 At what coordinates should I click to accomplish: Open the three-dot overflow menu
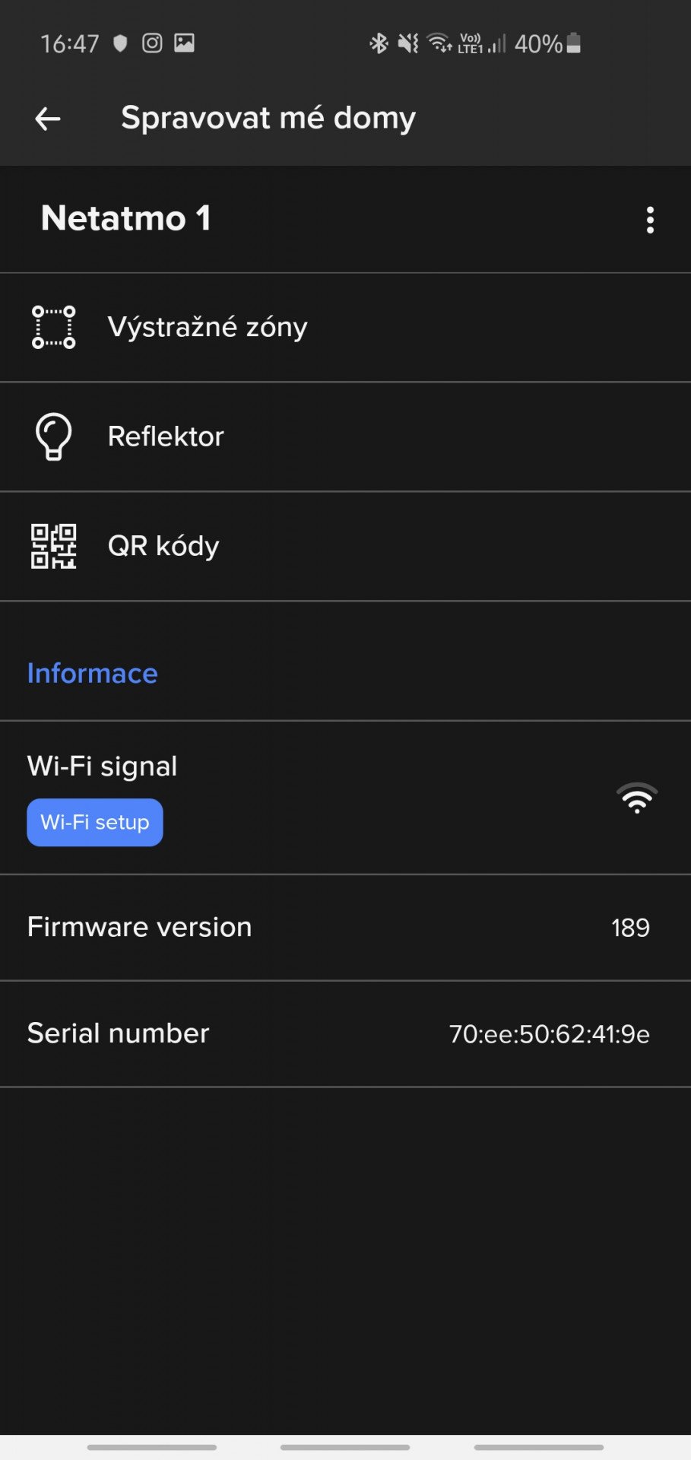(650, 220)
